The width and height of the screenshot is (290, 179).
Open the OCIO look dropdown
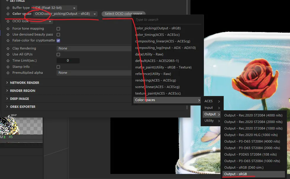click(x=42, y=21)
